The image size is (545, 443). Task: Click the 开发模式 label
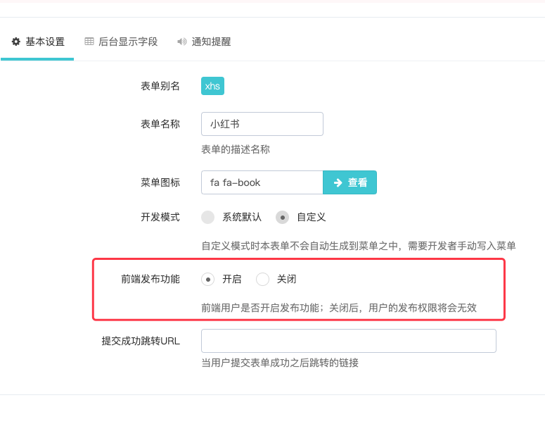[x=160, y=217]
